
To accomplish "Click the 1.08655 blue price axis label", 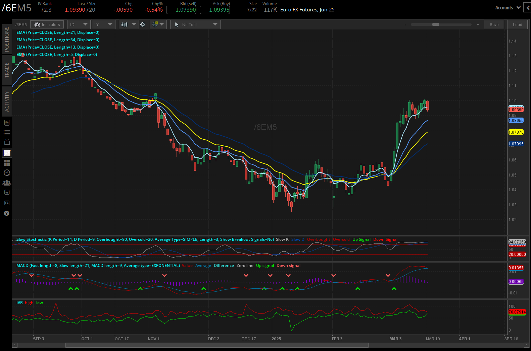I will tap(516, 120).
